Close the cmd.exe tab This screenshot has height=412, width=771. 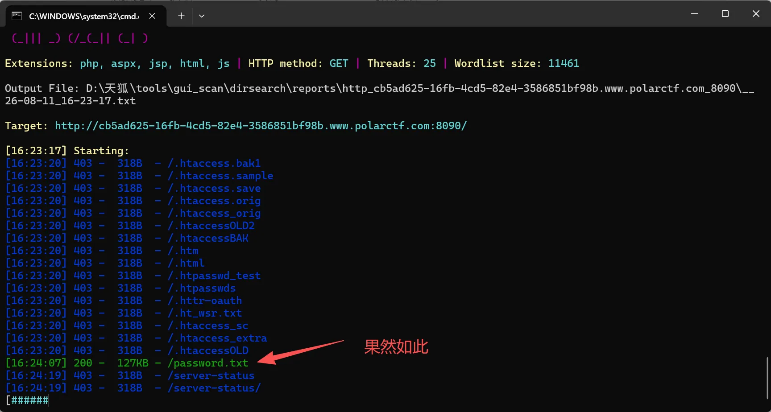152,16
